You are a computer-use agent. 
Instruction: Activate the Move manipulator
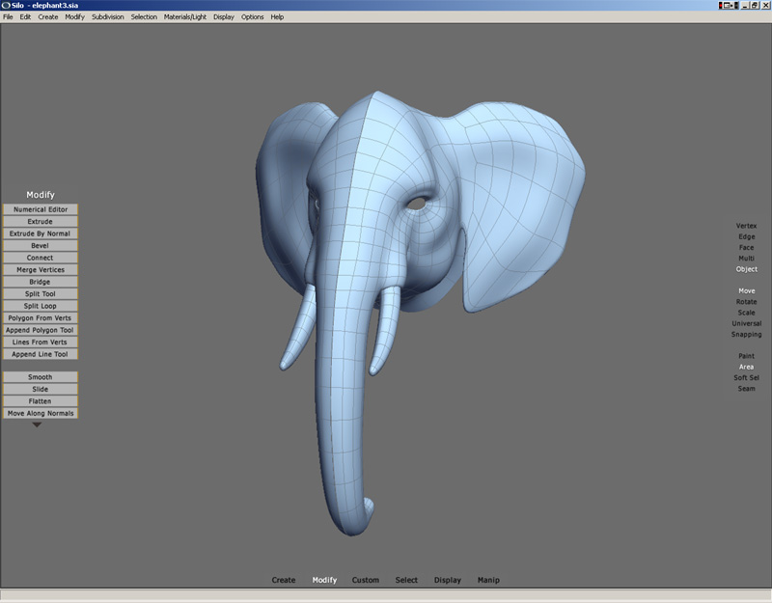point(746,290)
